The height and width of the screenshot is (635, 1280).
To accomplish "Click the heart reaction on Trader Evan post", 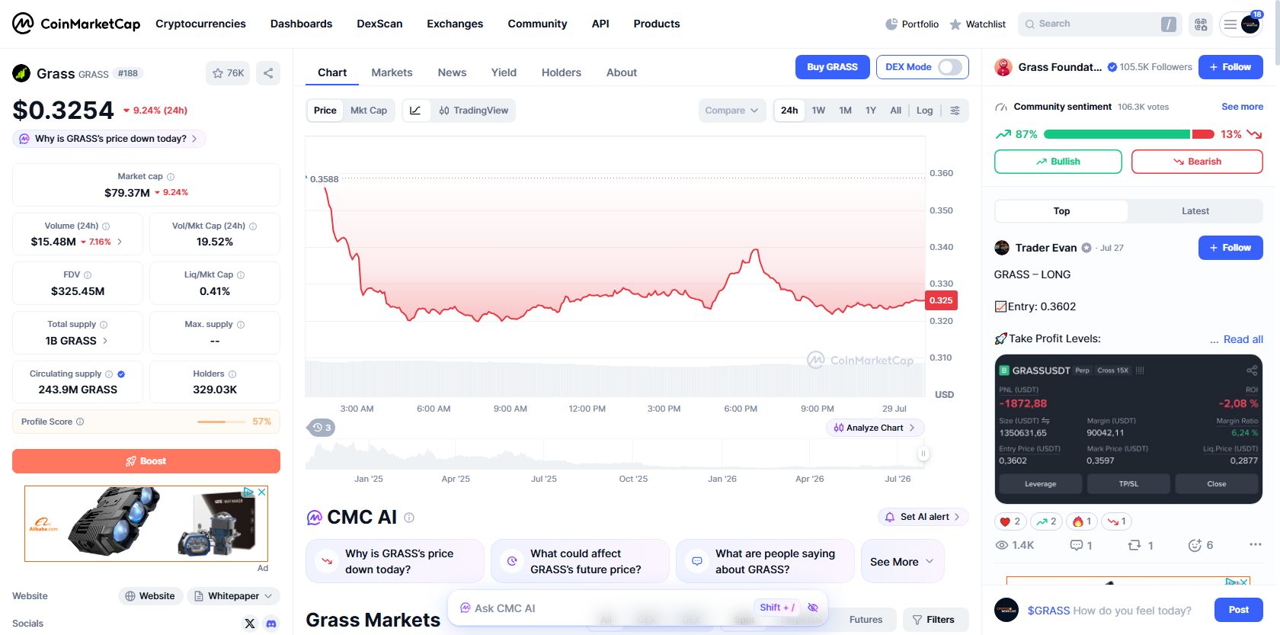I will pos(1010,521).
